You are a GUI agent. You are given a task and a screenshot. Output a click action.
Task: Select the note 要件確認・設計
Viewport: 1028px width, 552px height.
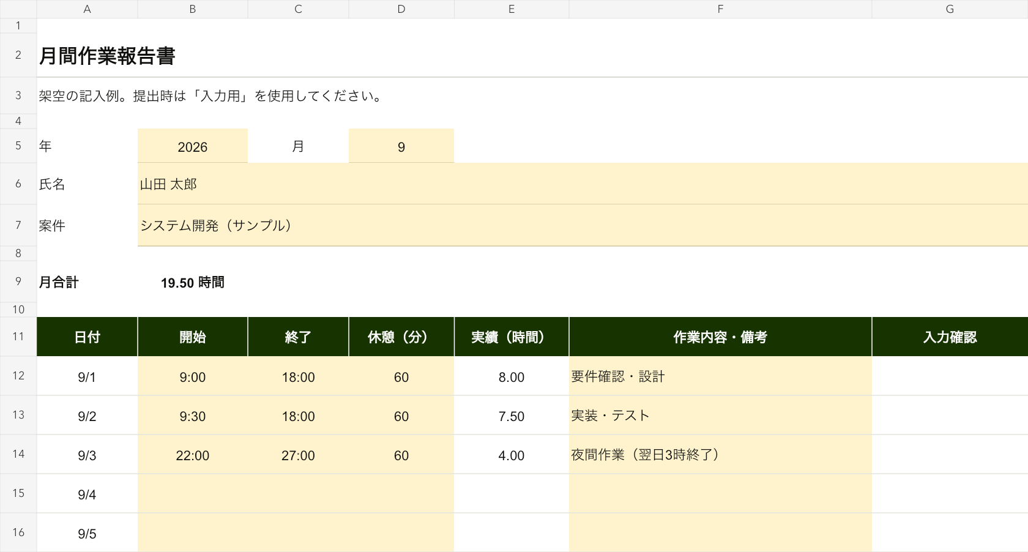[x=720, y=376]
